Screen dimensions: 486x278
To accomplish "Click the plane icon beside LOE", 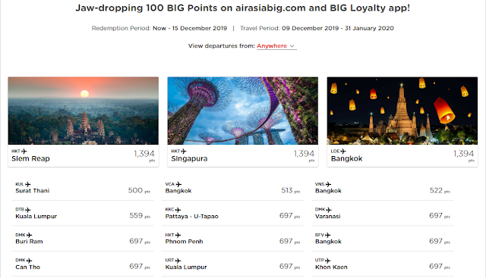I will tap(343, 151).
